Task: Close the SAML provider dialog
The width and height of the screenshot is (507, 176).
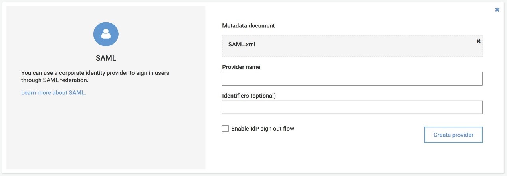Action: coord(497,10)
